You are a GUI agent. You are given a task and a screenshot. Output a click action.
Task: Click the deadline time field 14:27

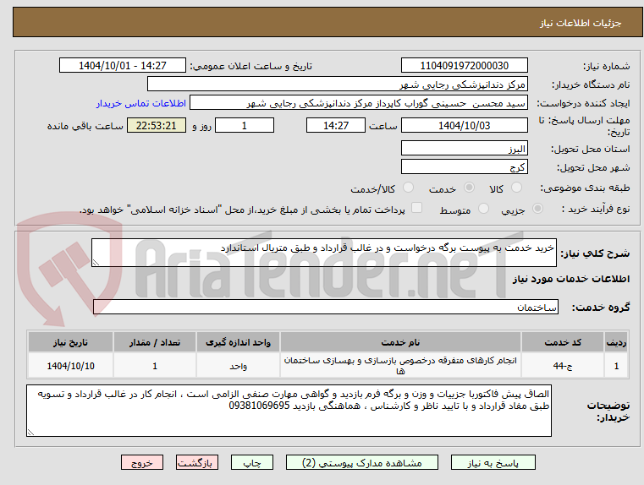pyautogui.click(x=336, y=125)
